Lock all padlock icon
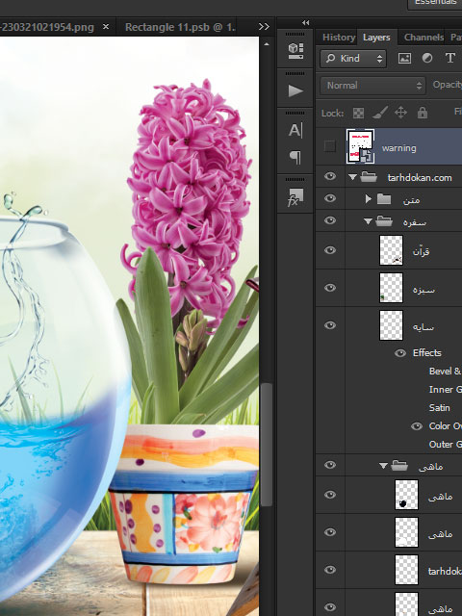The image size is (462, 616). [423, 113]
